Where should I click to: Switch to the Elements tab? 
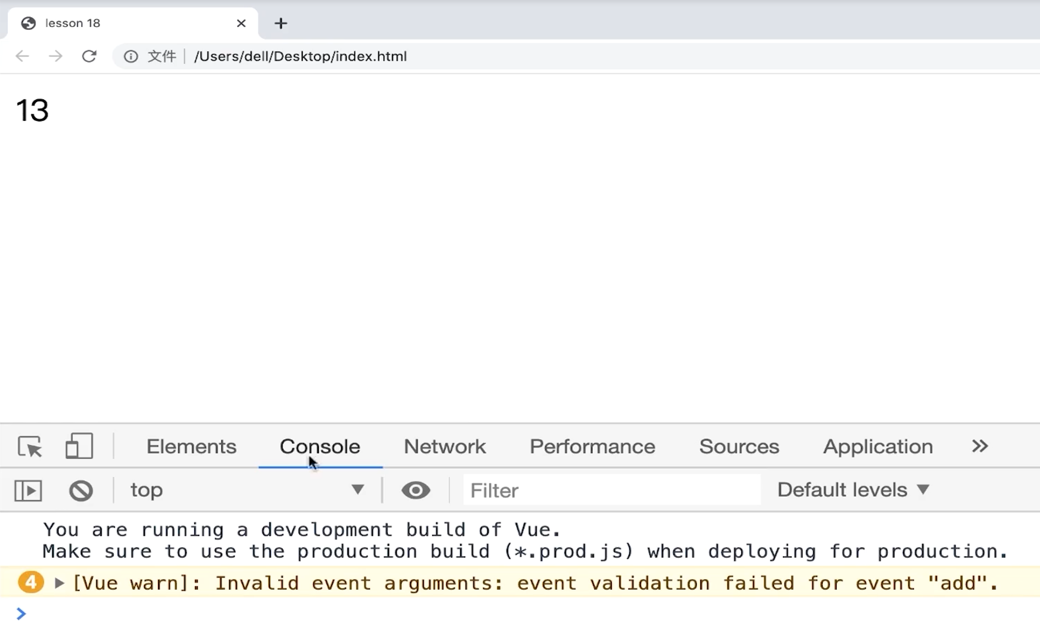(191, 446)
